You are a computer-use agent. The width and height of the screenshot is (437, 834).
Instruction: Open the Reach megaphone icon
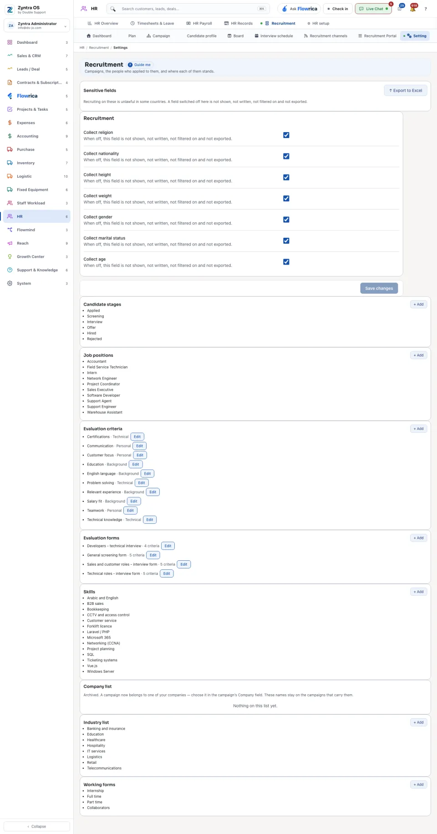point(10,243)
